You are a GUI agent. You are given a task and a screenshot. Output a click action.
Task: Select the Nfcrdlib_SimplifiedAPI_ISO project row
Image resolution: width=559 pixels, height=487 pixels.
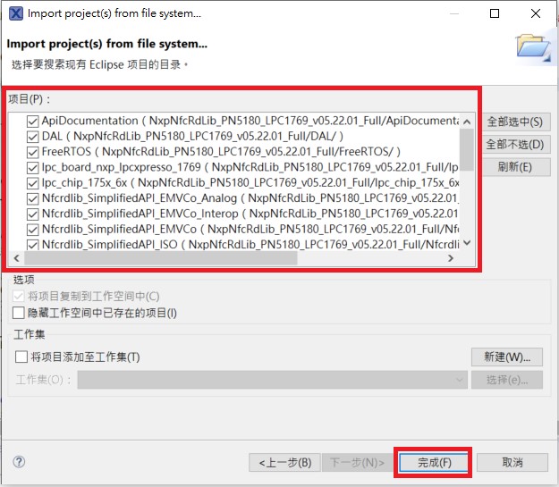click(241, 243)
